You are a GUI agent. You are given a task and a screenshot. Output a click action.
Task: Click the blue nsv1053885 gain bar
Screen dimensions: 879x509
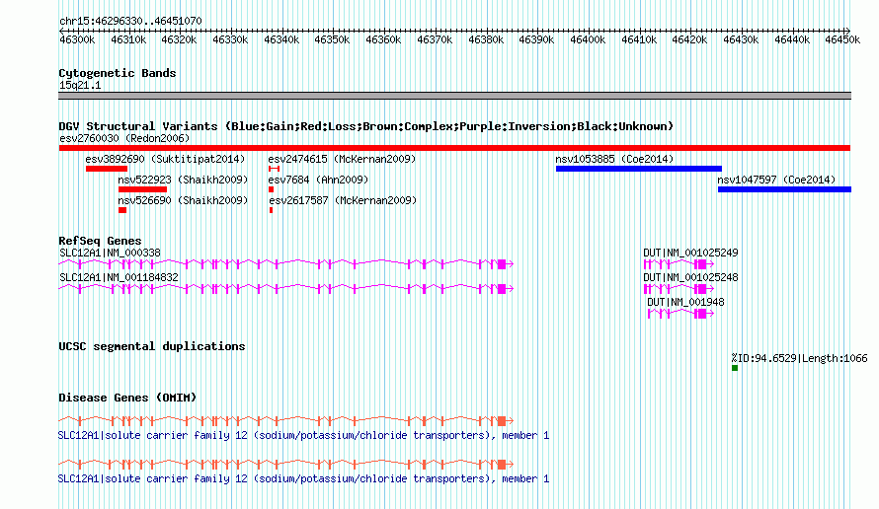tap(639, 169)
